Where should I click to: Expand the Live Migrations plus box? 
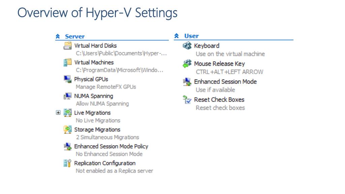click(x=58, y=112)
